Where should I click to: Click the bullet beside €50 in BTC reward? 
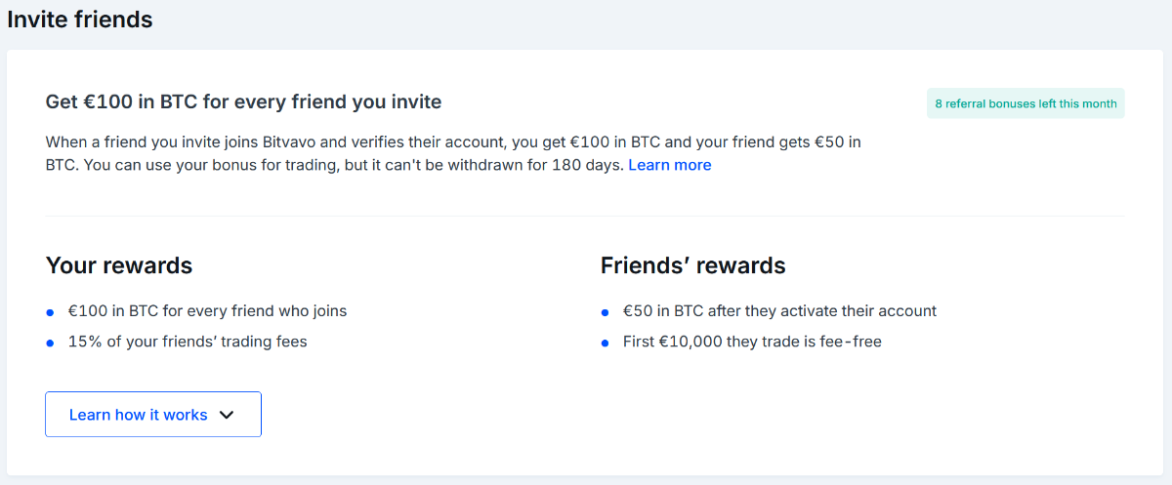pos(606,312)
